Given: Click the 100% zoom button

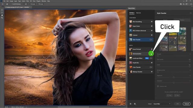Looking at the screenshot, I should click(x=26, y=4).
